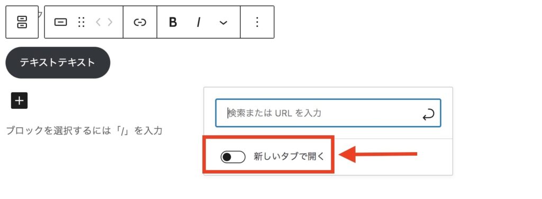Image resolution: width=542 pixels, height=199 pixels.
Task: Move the button block left with arrow
Action: [98, 22]
